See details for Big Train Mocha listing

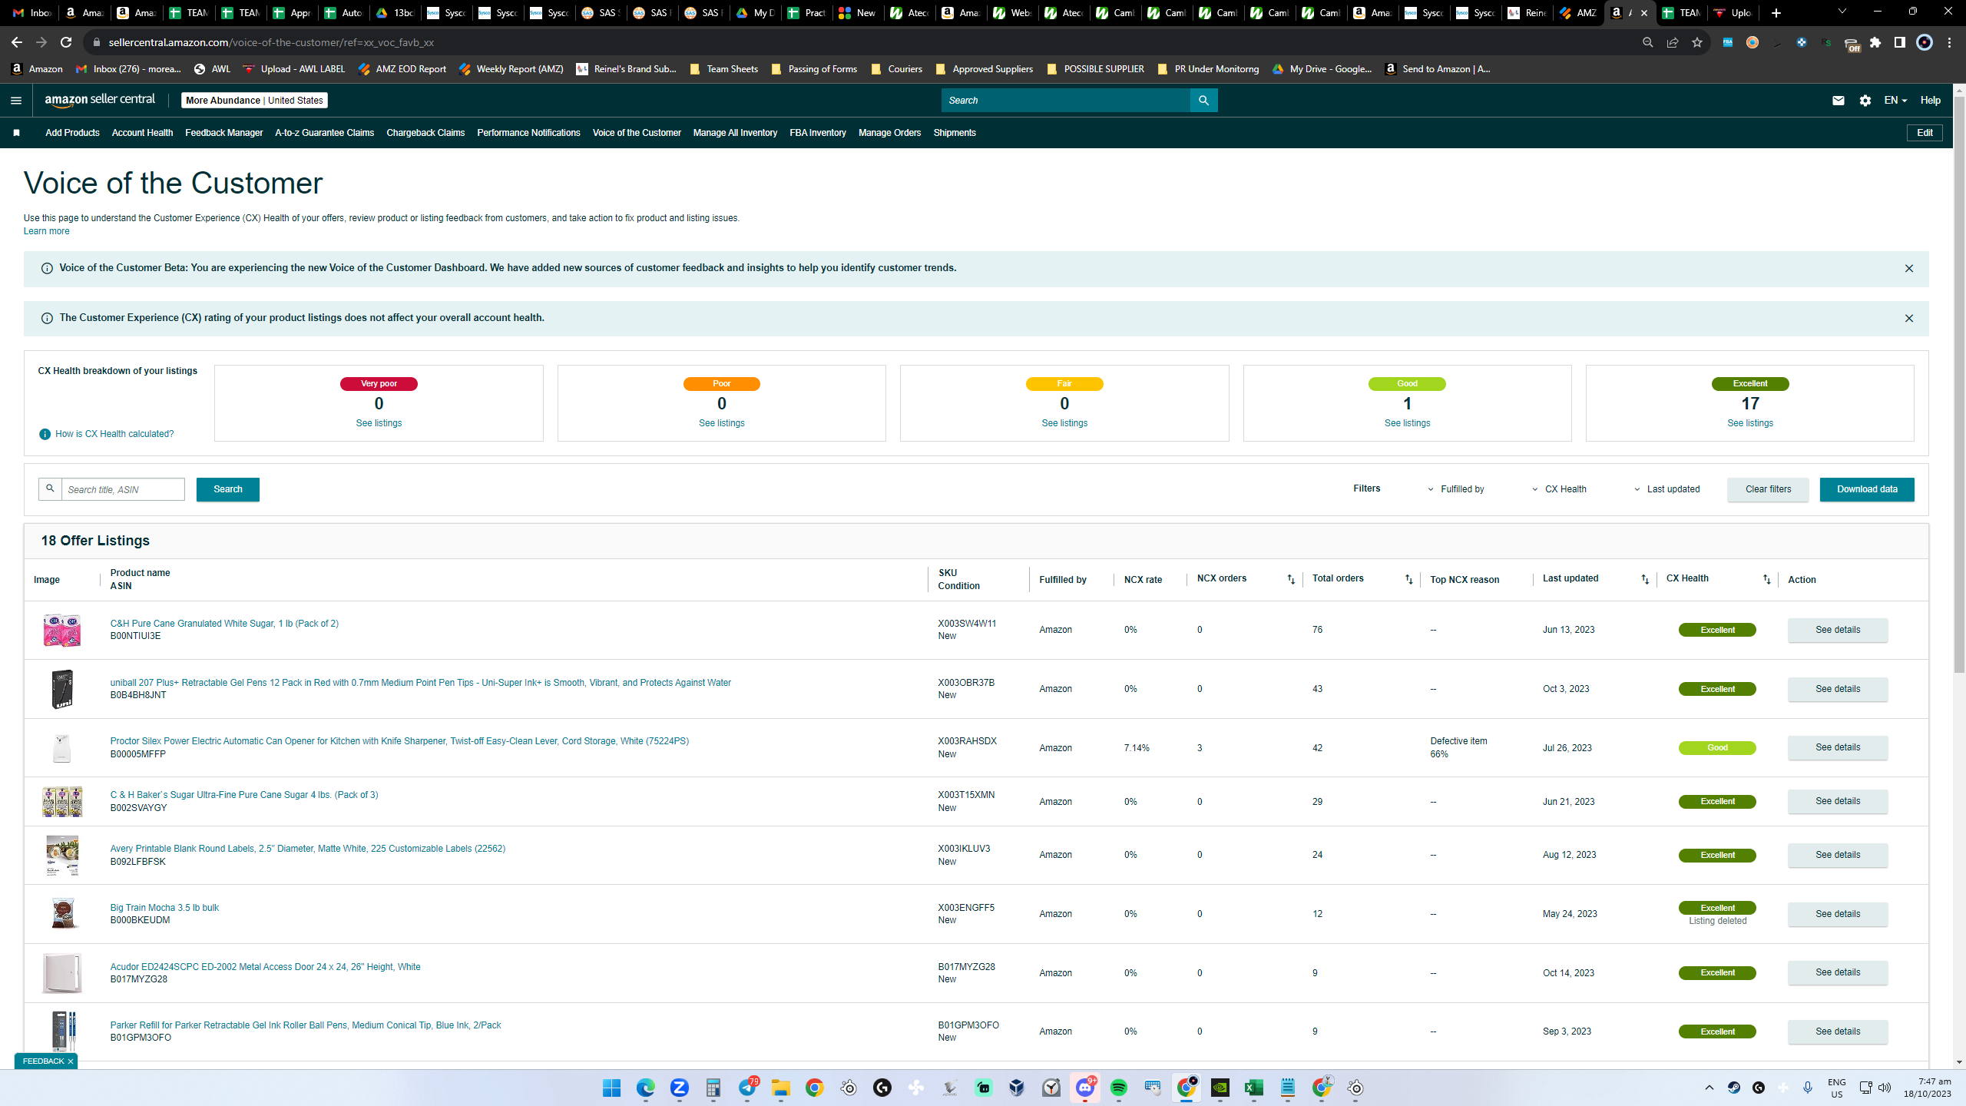point(1838,914)
